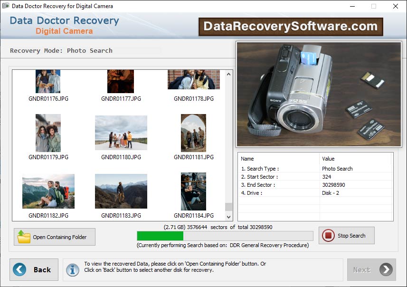Screen dimensions: 407x287
Task: Click the Data Doctor Recovery heading logo
Action: [64, 25]
